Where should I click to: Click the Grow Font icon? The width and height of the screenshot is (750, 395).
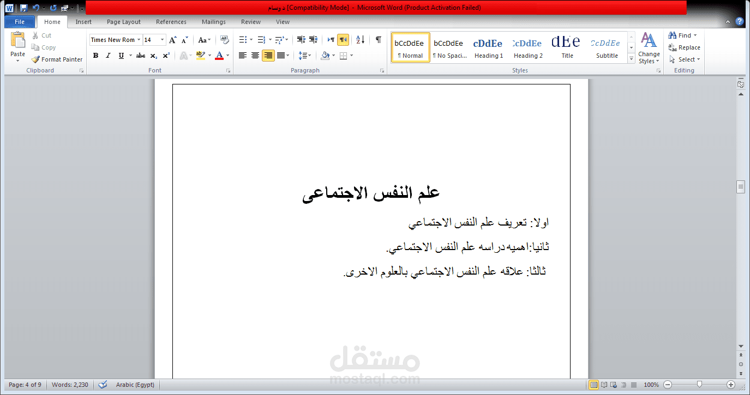tap(173, 40)
